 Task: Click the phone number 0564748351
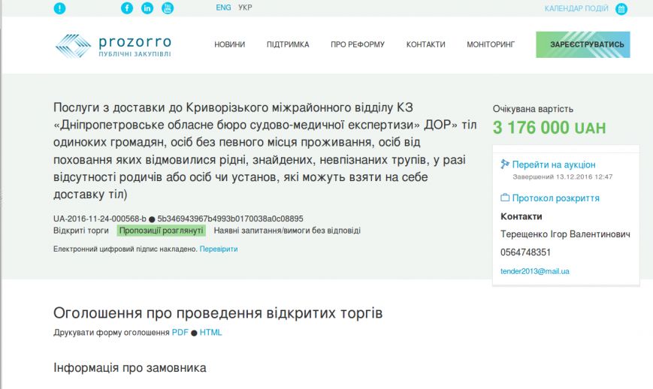(525, 252)
